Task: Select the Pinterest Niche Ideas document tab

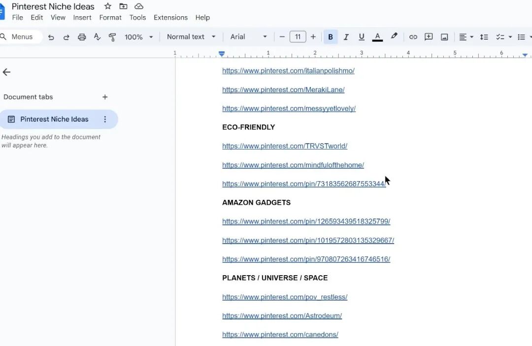Action: [x=59, y=119]
